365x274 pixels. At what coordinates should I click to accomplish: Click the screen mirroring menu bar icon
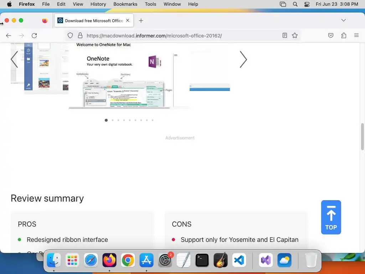point(283,4)
